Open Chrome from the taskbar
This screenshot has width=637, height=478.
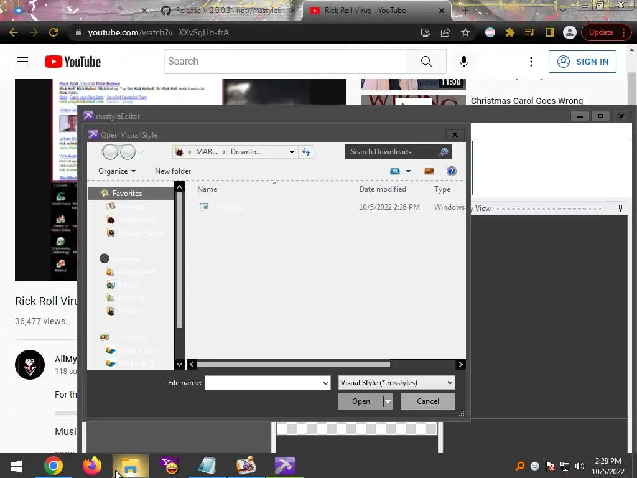53,466
